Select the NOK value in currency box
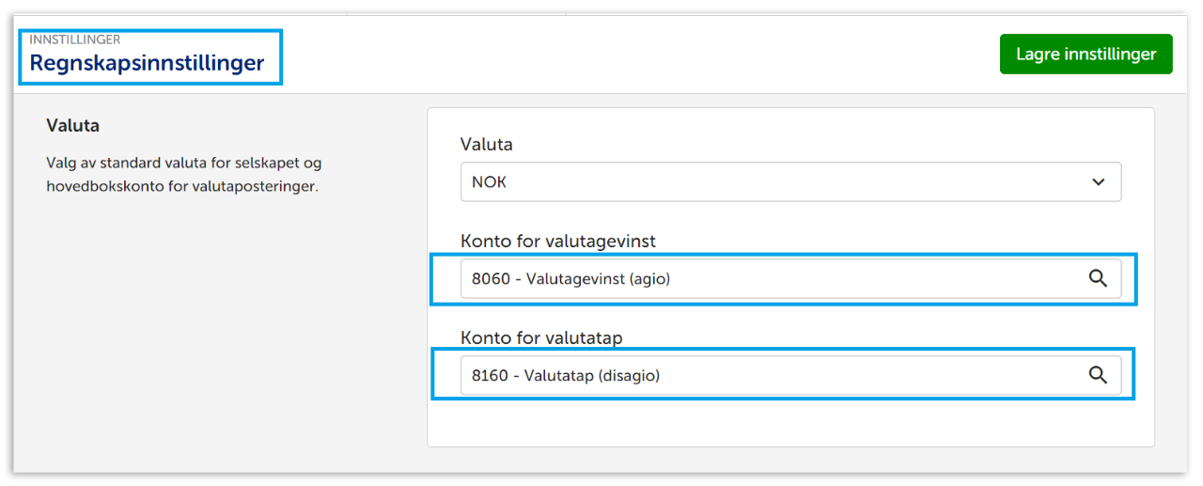Viewport: 1203px width, 486px height. [x=489, y=182]
